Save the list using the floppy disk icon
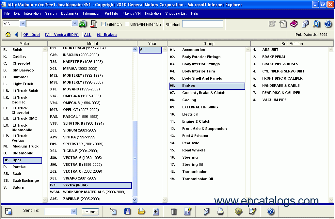Screen dimensions: 335x219 pyautogui.click(x=127, y=211)
